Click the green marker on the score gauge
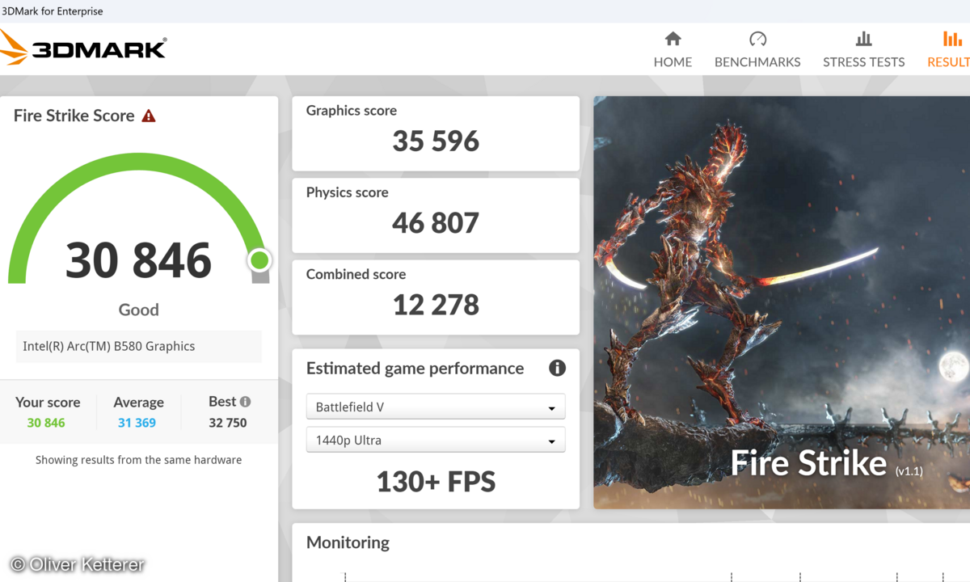 click(259, 260)
